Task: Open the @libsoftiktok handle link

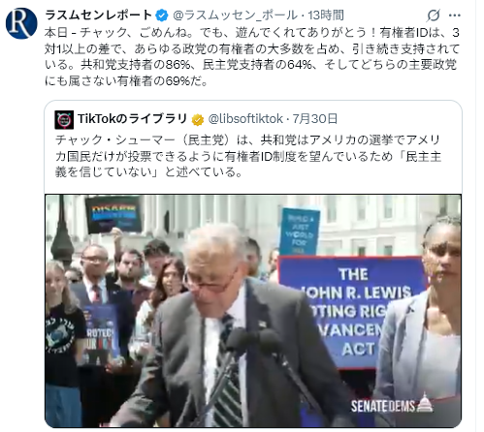Action: pyautogui.click(x=245, y=119)
